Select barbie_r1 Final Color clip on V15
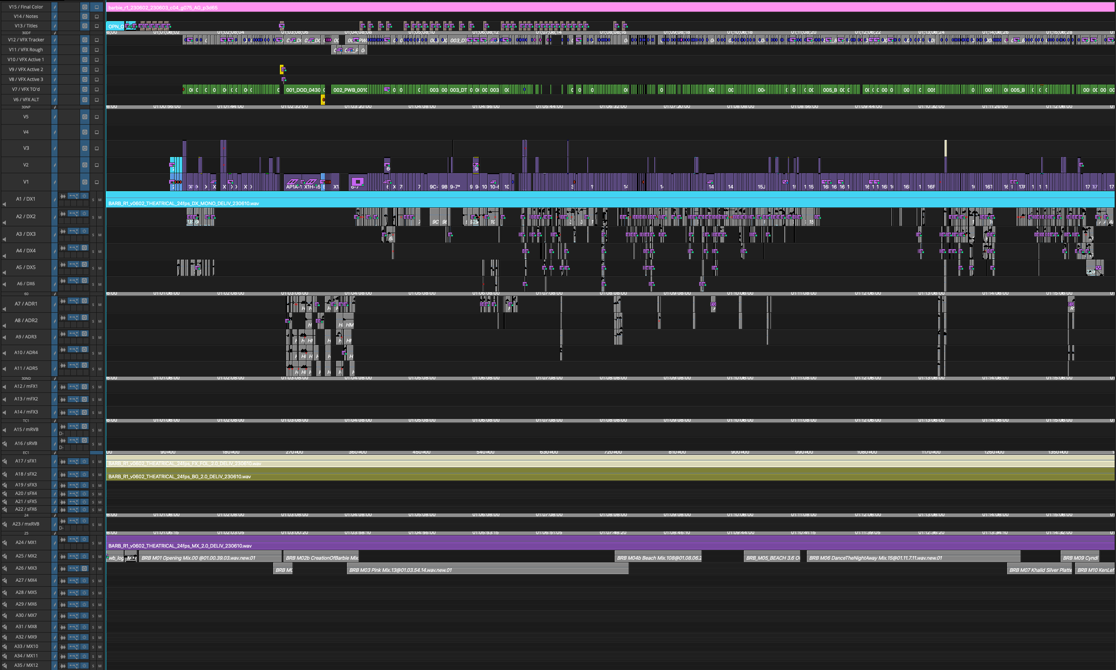Viewport: 1116px width, 670px height. [x=610, y=7]
